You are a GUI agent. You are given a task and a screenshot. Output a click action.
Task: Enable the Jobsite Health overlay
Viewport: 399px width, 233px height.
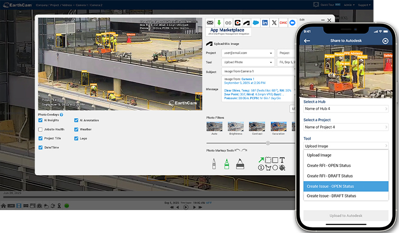tap(40, 129)
